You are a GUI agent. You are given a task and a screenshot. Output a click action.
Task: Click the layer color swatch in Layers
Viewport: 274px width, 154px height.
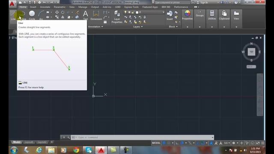(137, 12)
